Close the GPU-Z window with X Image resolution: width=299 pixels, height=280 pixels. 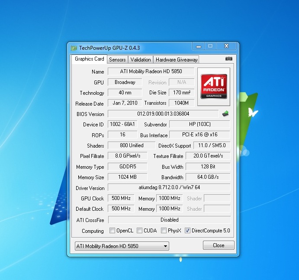[x=226, y=46]
